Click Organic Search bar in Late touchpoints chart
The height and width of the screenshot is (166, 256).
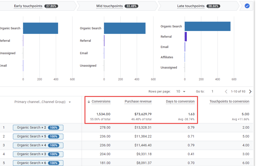pos(208,26)
